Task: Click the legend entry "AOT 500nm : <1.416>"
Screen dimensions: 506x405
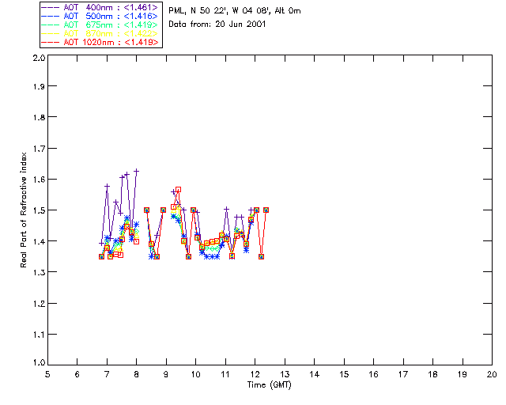Action: click(x=100, y=16)
